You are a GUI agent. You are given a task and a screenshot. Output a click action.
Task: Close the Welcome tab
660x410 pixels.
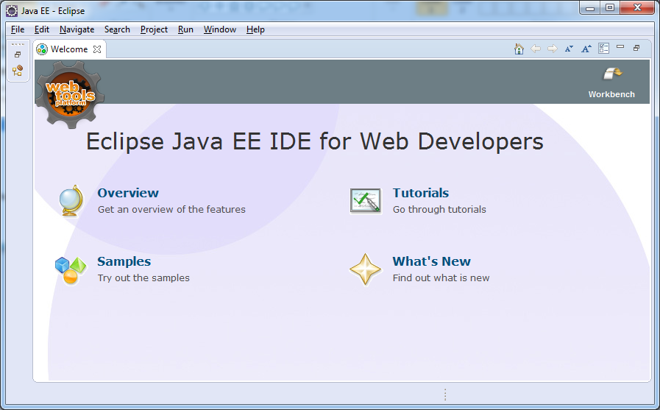click(97, 49)
